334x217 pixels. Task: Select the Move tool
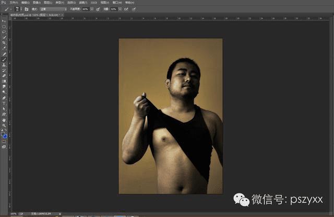tap(4, 21)
